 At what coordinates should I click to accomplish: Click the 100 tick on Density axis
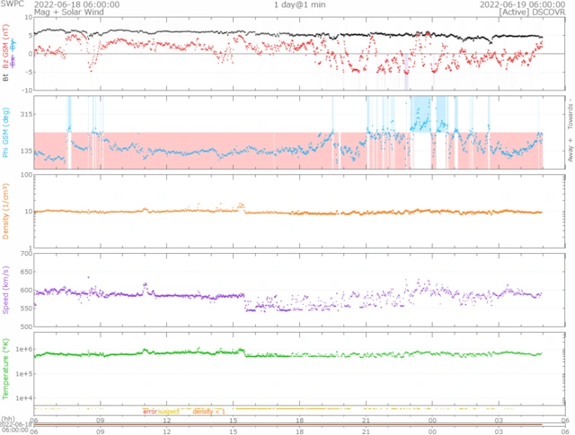click(27, 175)
